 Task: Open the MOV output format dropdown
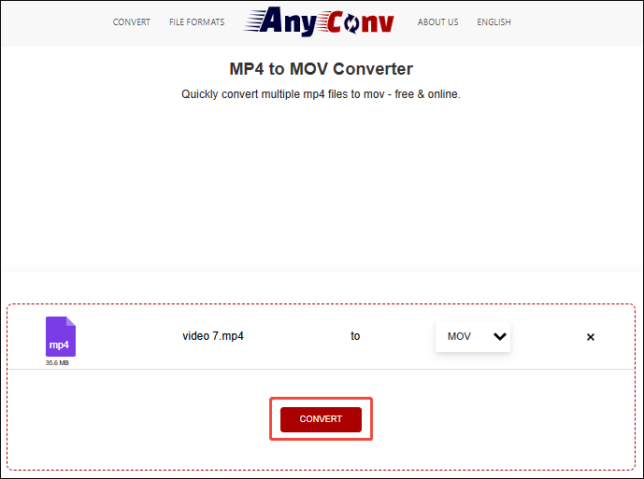(x=473, y=336)
